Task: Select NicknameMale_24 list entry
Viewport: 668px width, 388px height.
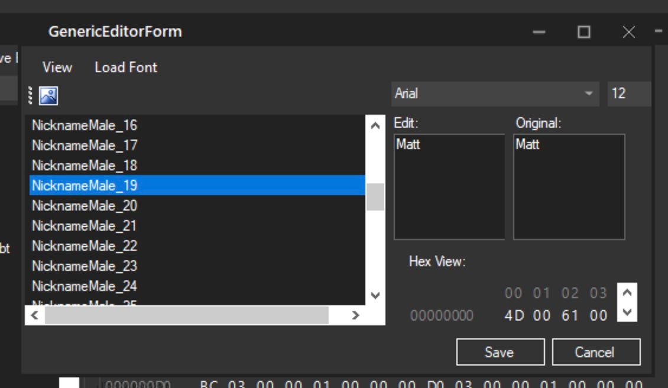Action: [85, 286]
